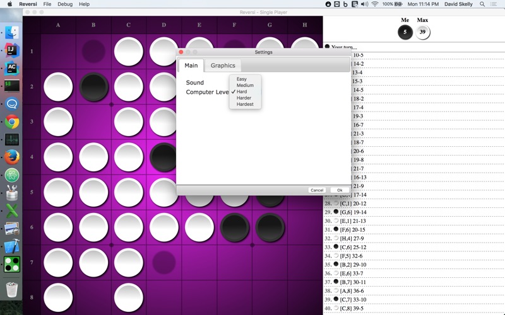Click the black disc at F6
This screenshot has height=315, width=505.
pos(234,227)
